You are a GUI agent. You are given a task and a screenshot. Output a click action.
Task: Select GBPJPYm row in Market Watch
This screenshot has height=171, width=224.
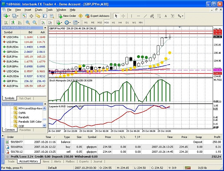[24, 81]
